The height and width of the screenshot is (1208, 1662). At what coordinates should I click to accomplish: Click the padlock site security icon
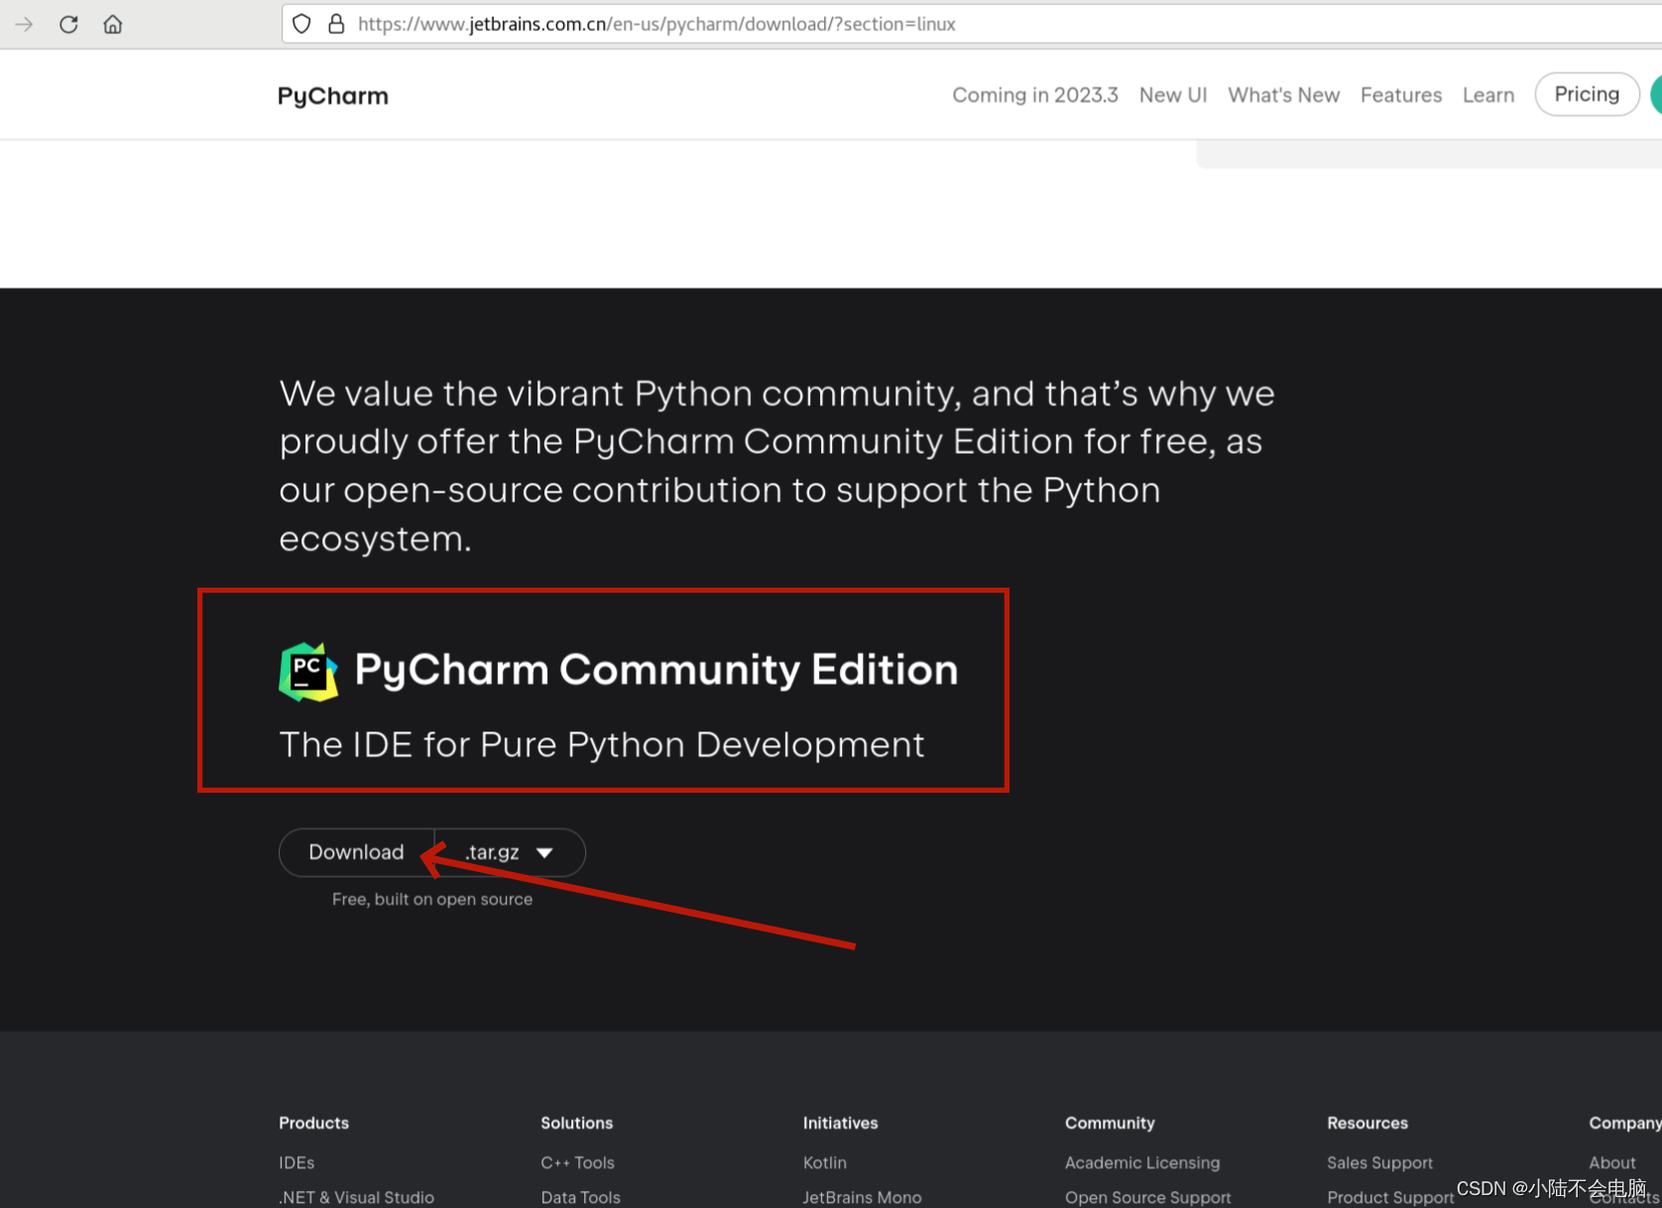(336, 24)
